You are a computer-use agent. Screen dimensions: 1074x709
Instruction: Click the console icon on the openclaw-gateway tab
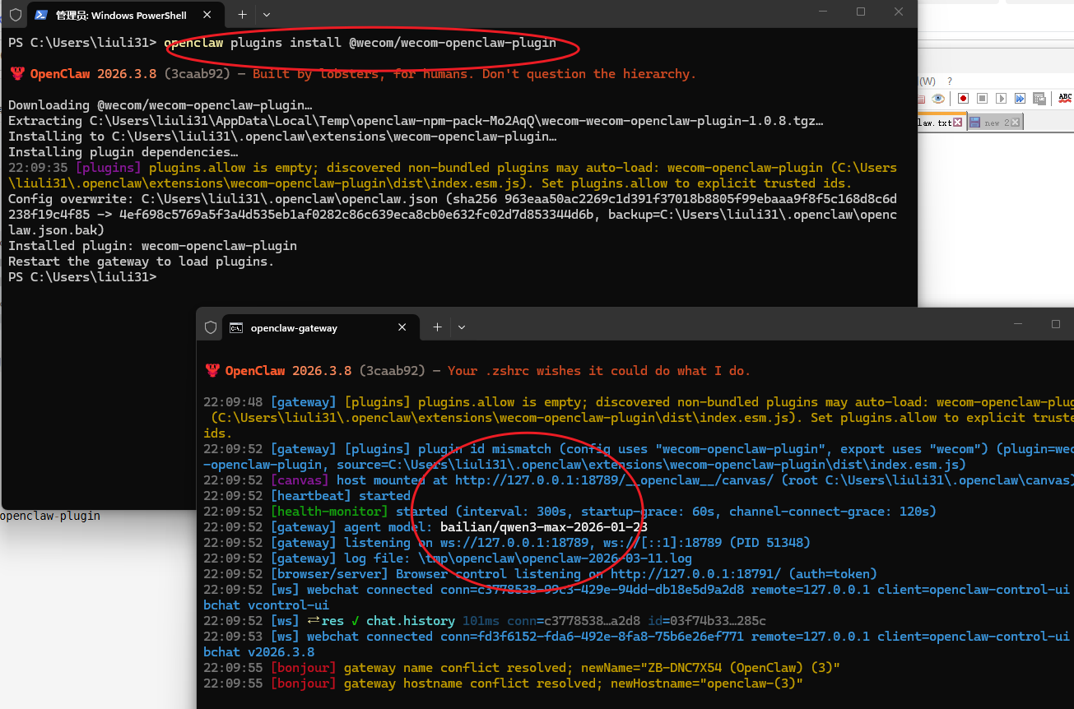click(x=235, y=327)
